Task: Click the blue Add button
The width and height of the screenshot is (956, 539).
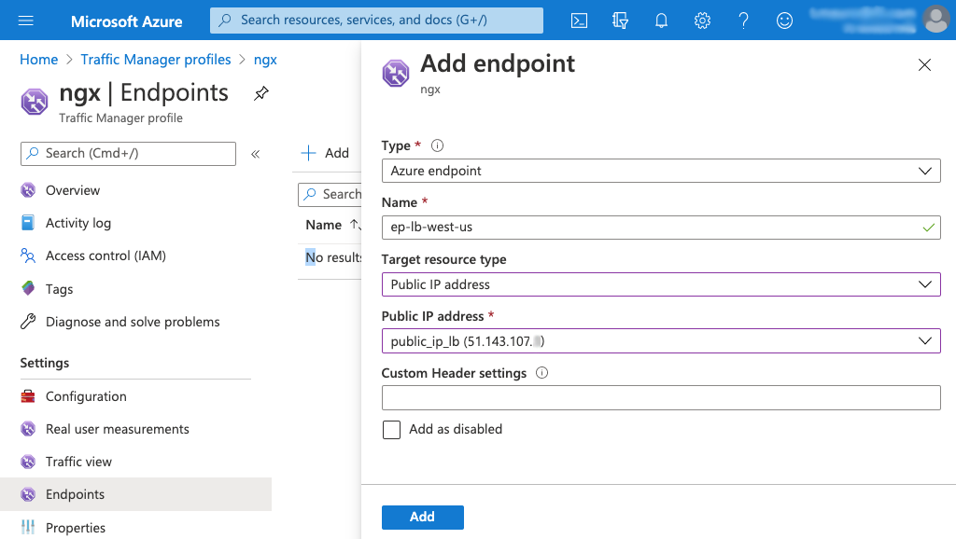Action: coord(422,517)
